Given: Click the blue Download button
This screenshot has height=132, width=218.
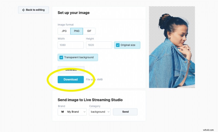Looking at the screenshot, I should tap(71, 79).
